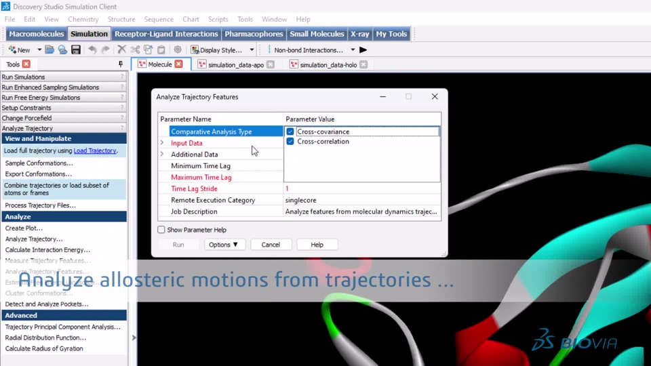Click the Tools panel pin icon
This screenshot has width=651, height=366.
[x=121, y=64]
